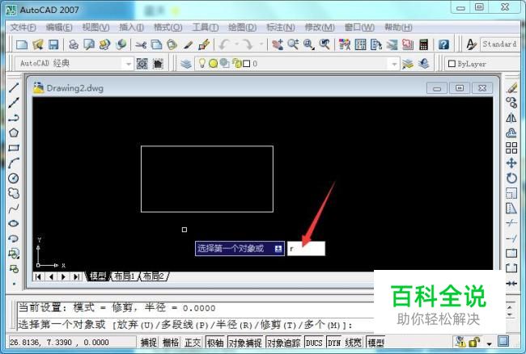The image size is (526, 354).
Task: Click the Stretch tool
Action: [x=511, y=209]
